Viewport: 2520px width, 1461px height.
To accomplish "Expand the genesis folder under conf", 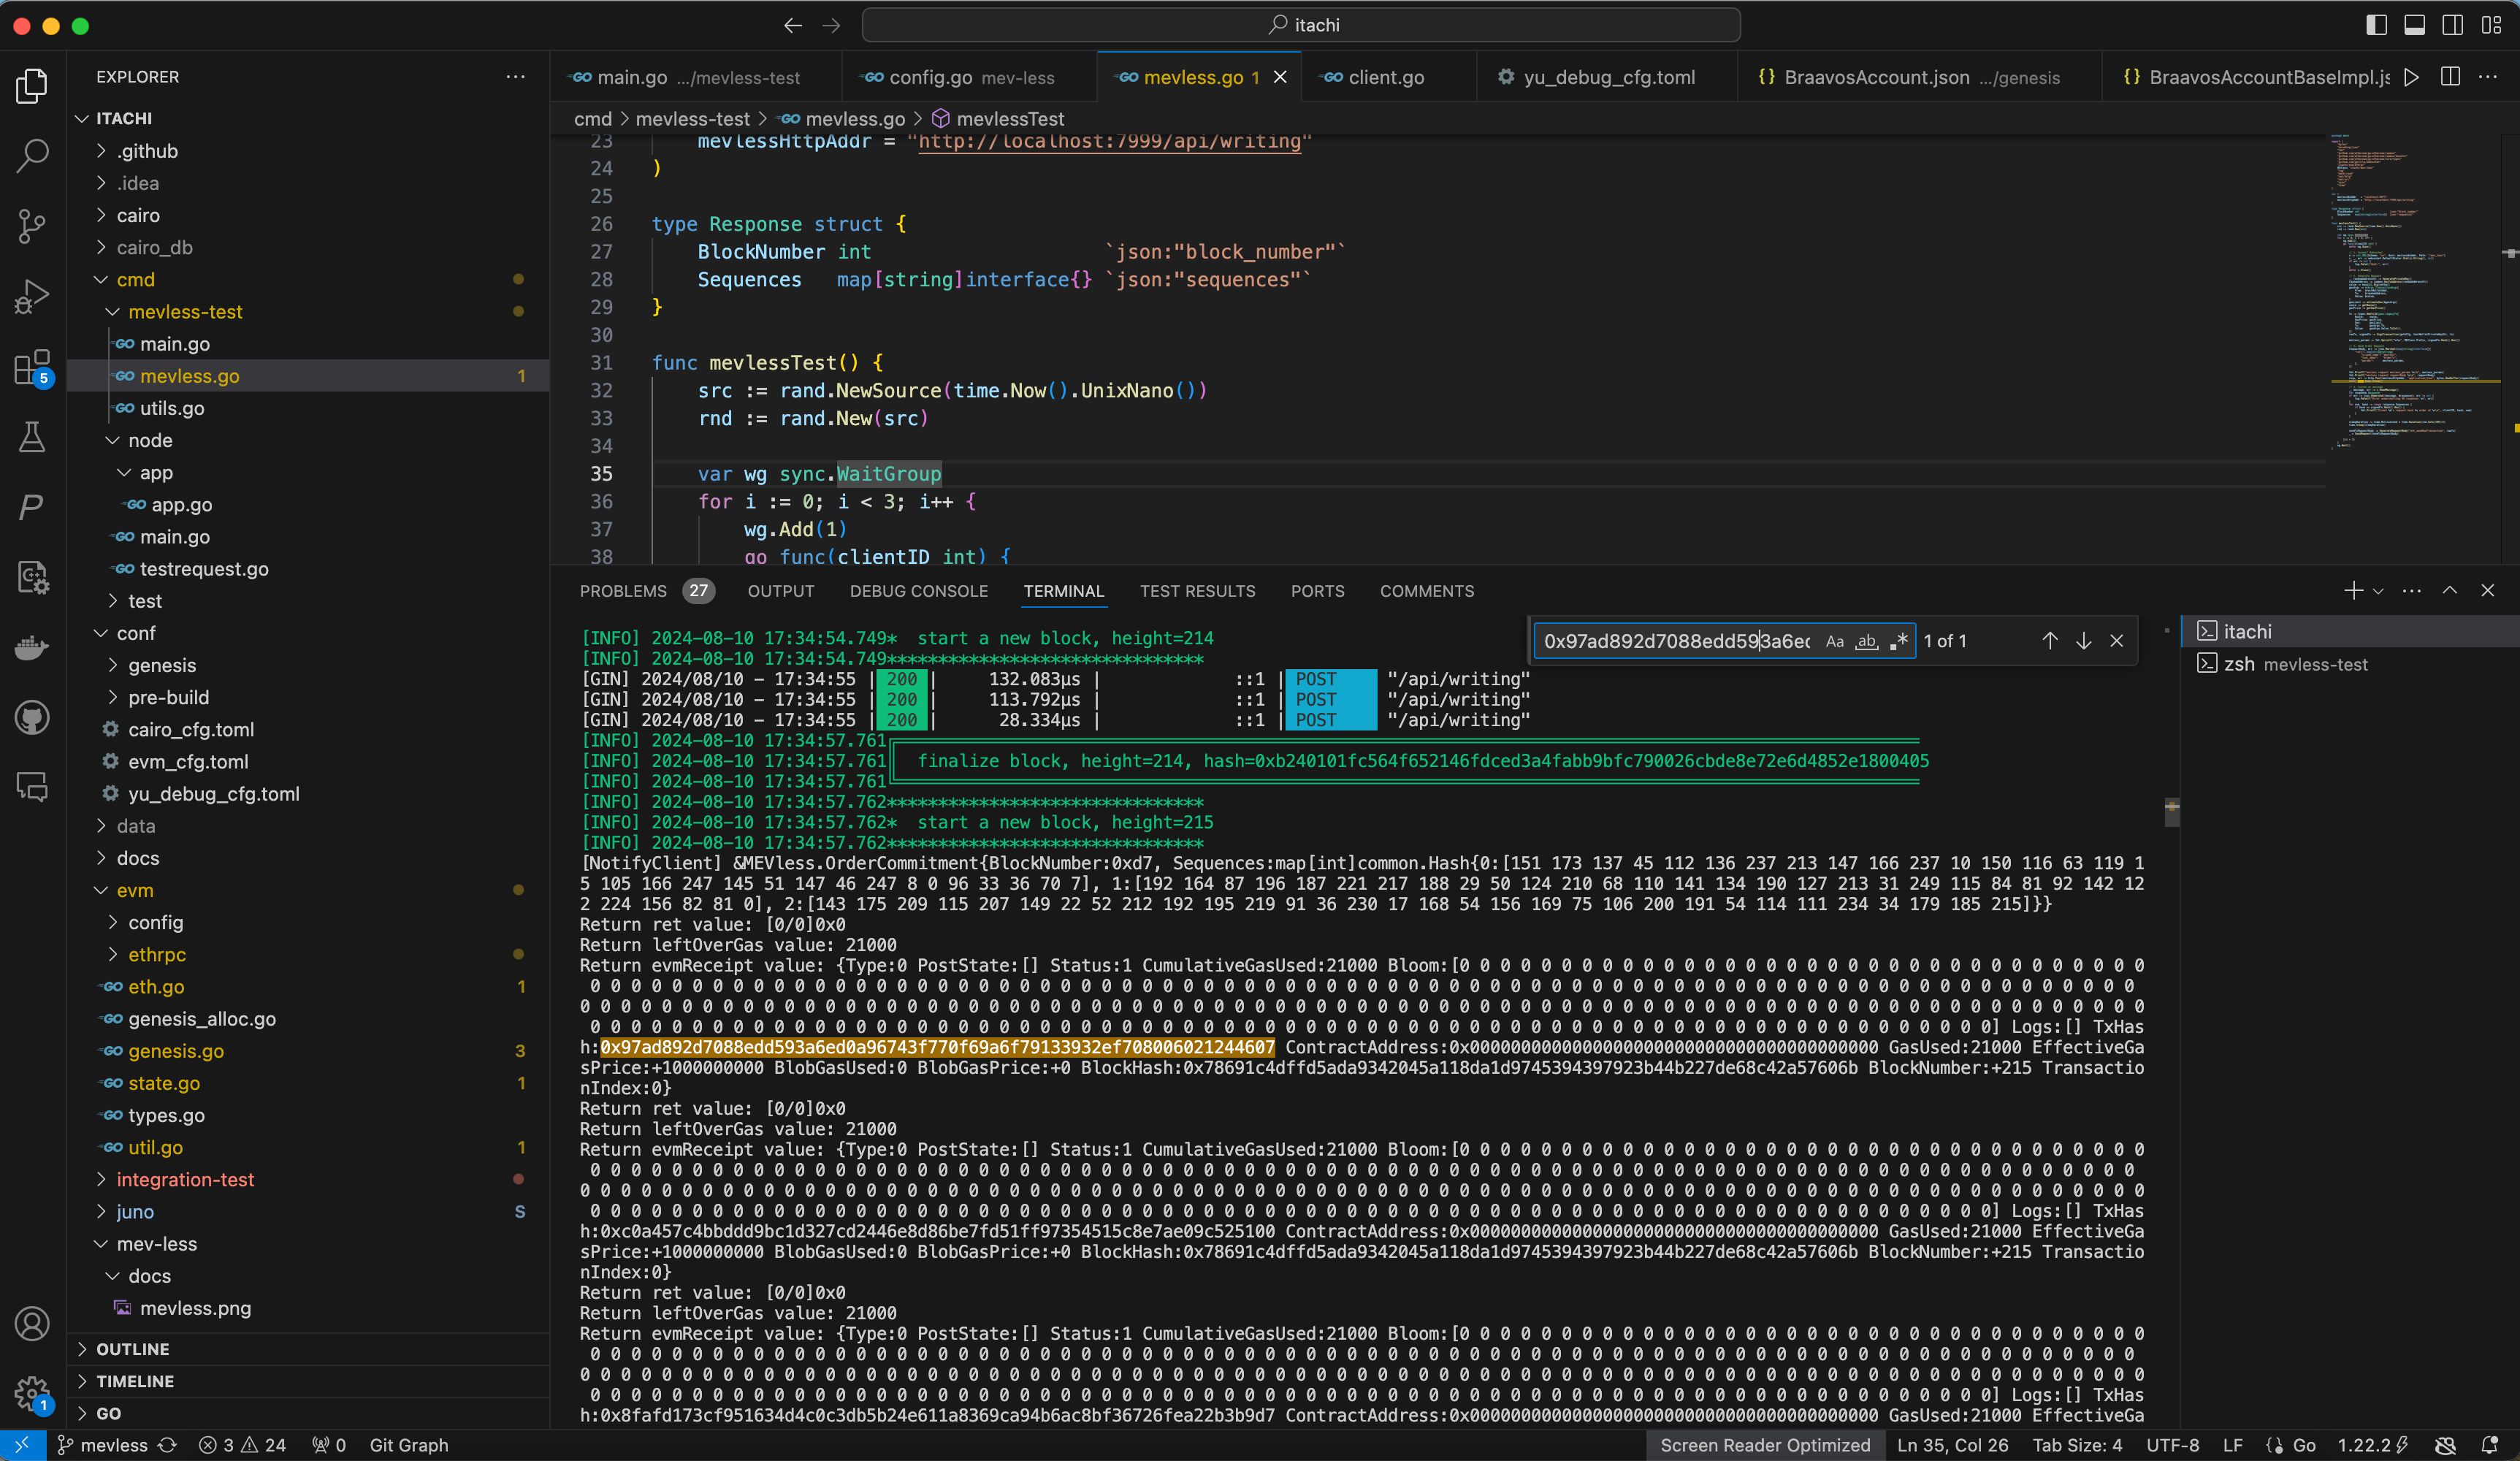I will pos(308,665).
